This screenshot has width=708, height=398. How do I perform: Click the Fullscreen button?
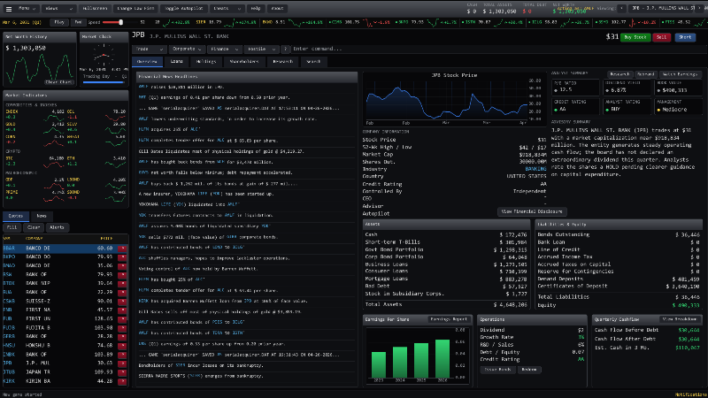[x=95, y=9]
